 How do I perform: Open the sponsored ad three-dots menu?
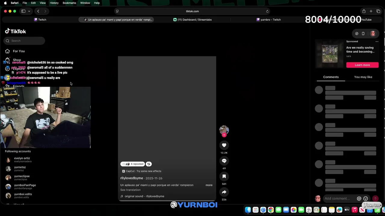(377, 41)
